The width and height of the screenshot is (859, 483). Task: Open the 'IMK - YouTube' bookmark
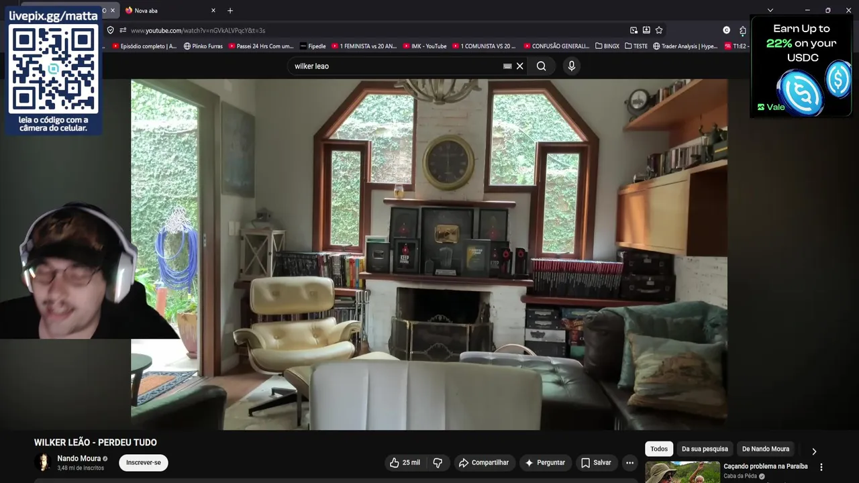[425, 46]
